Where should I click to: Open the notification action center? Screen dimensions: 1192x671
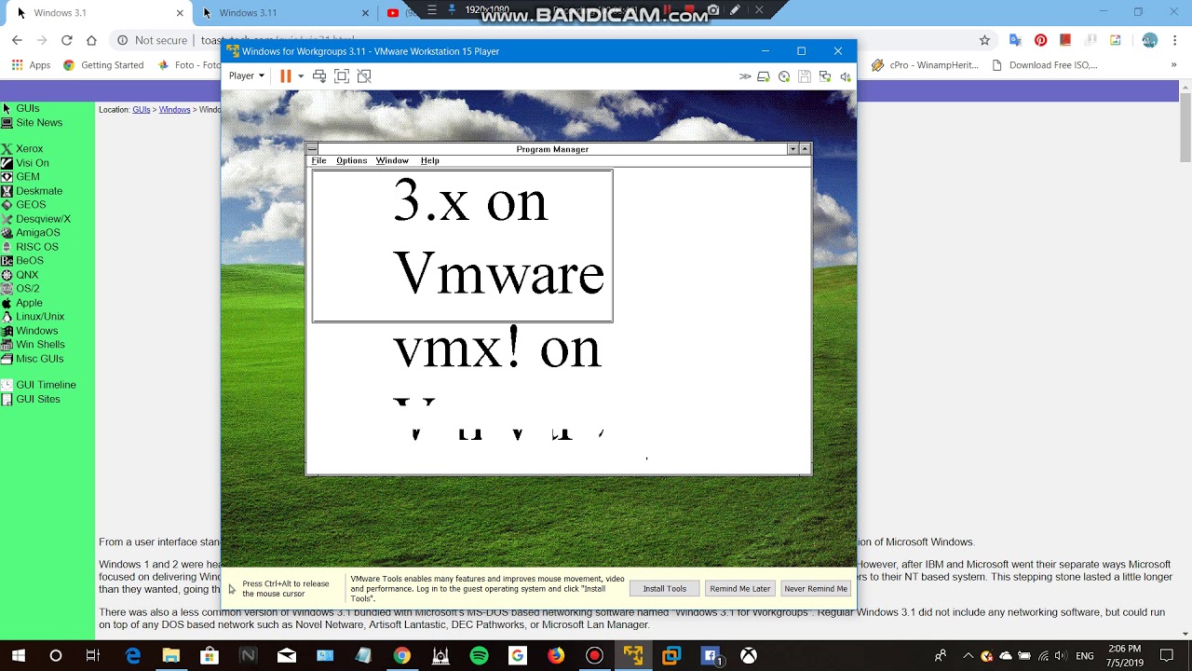click(1168, 656)
